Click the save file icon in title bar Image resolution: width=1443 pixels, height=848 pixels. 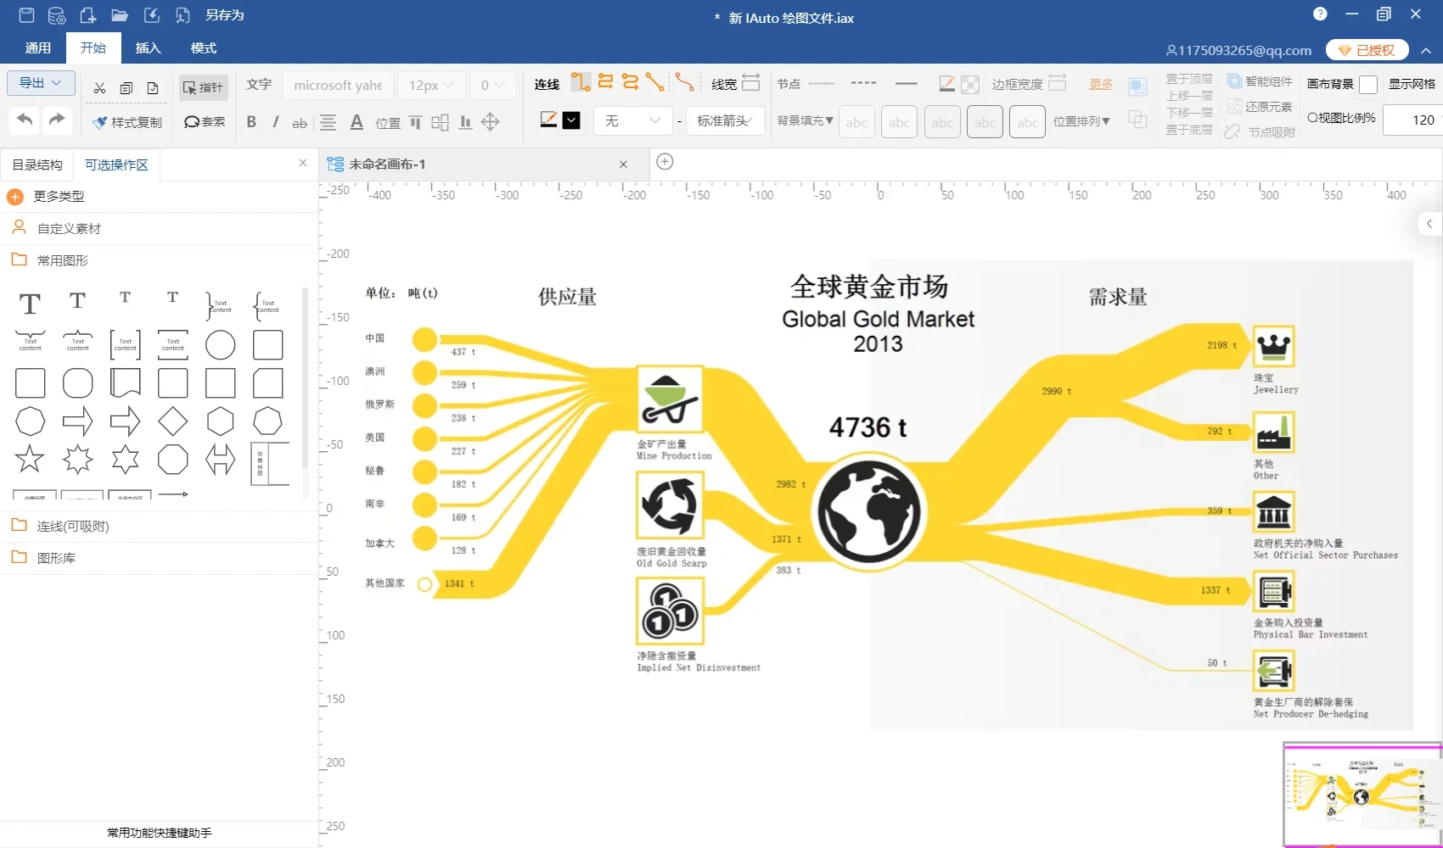(26, 14)
